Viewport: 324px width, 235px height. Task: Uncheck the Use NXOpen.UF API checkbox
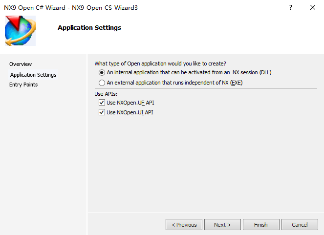pos(102,103)
